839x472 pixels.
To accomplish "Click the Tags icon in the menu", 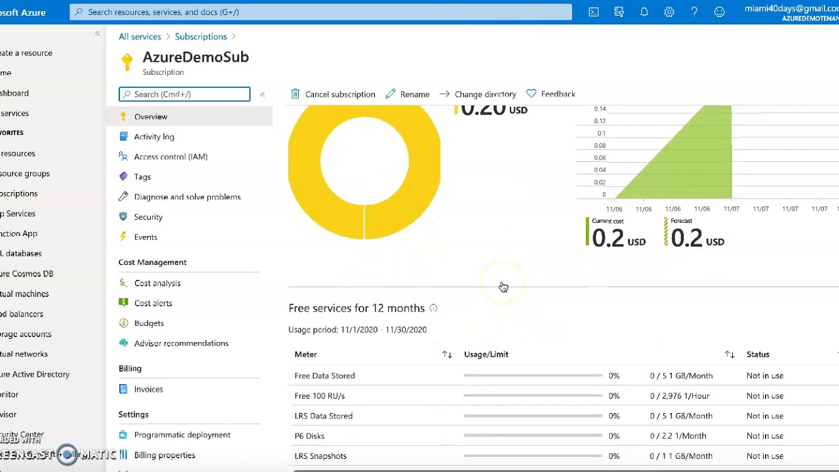I will pos(123,176).
